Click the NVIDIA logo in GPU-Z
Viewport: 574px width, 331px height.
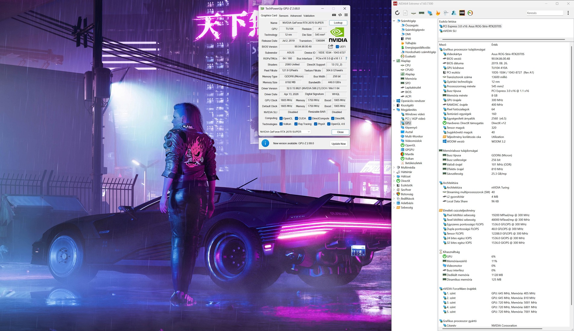tap(338, 35)
